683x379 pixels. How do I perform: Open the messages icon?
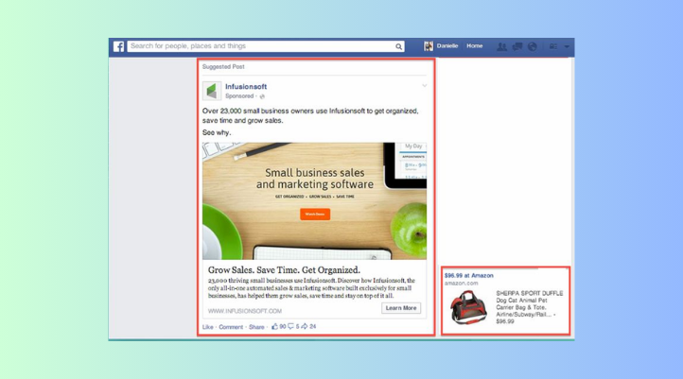517,46
